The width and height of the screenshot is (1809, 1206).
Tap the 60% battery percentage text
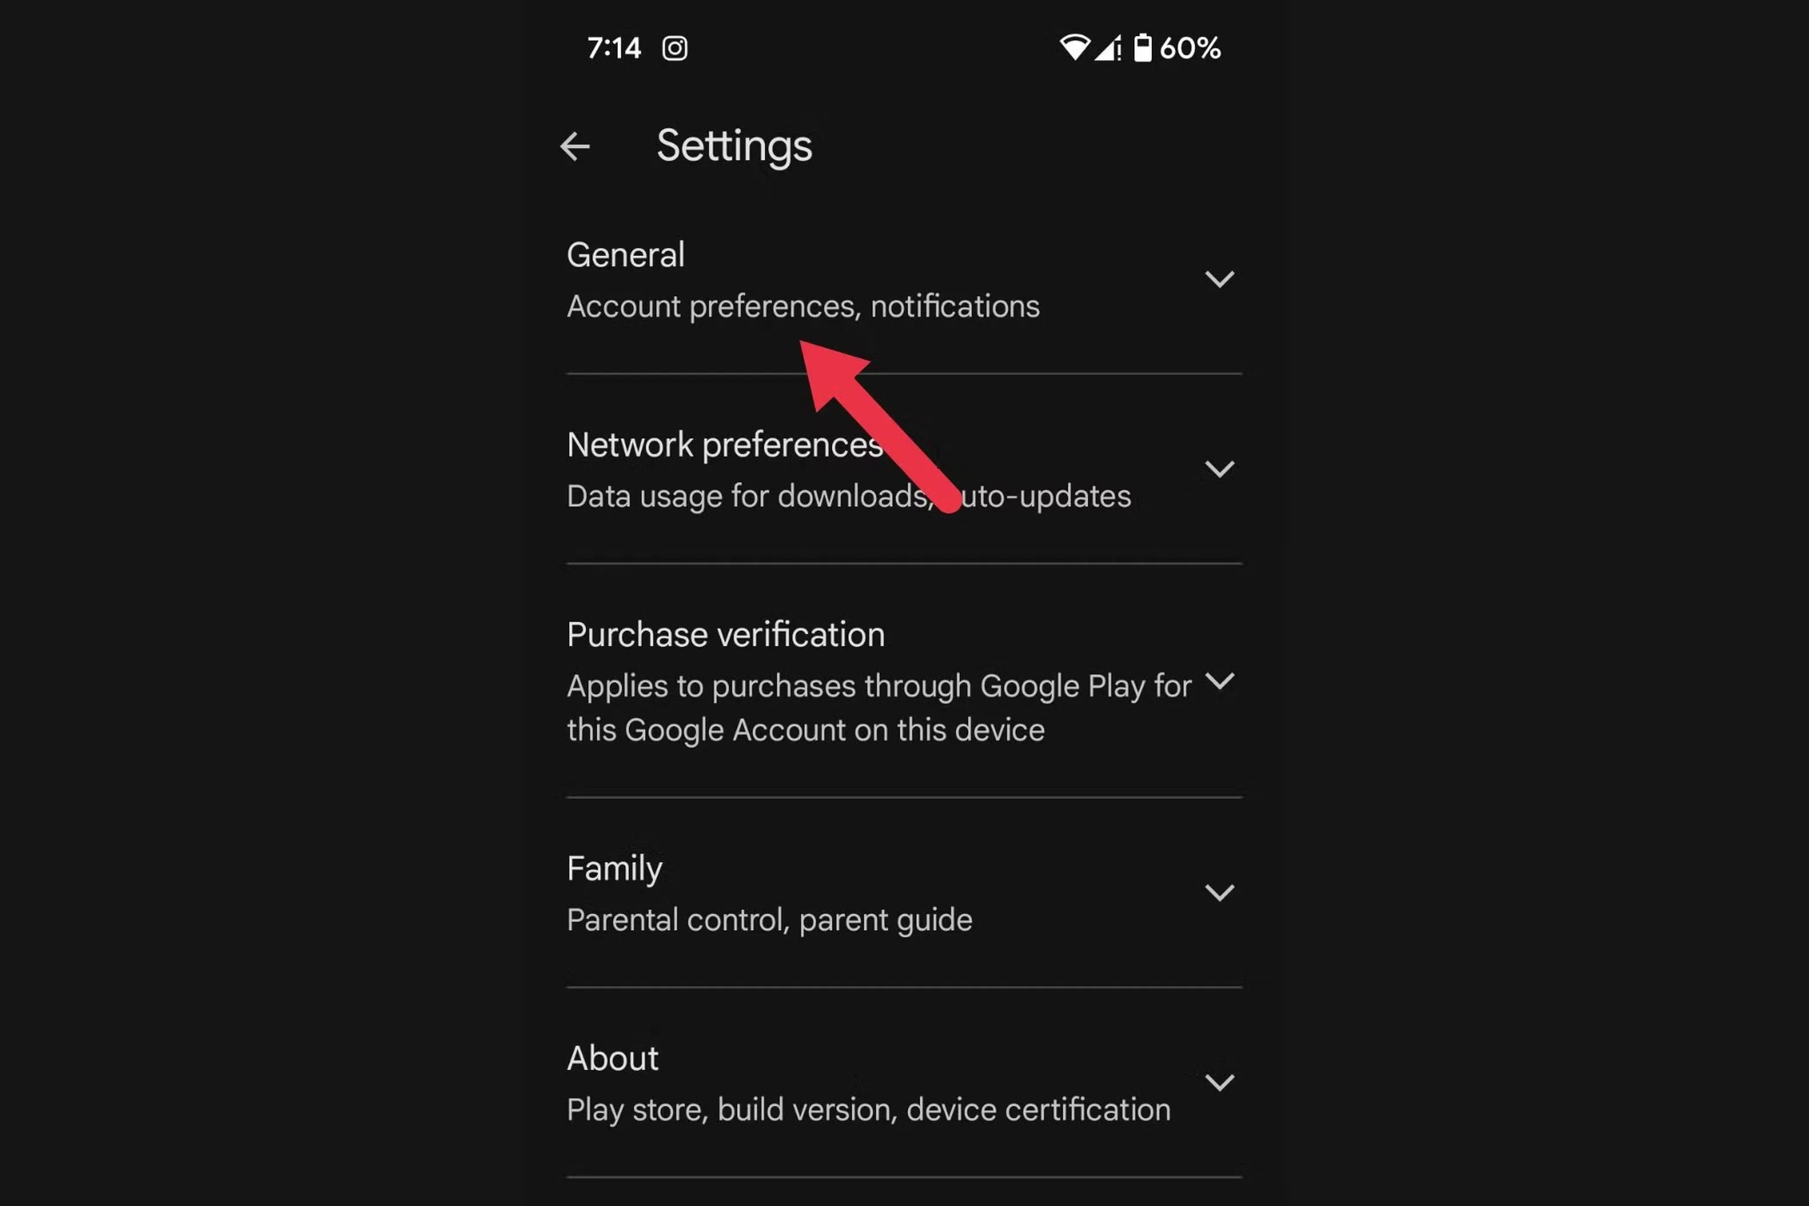click(1190, 48)
